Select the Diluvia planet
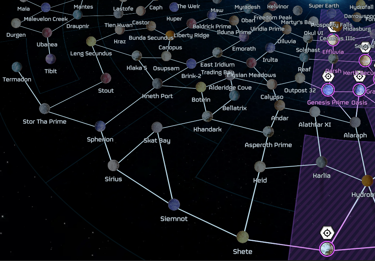The image size is (375, 261). pos(287,29)
